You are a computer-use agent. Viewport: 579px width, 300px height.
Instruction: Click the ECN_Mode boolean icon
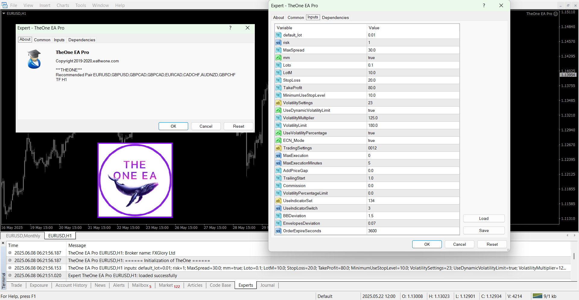(278, 140)
